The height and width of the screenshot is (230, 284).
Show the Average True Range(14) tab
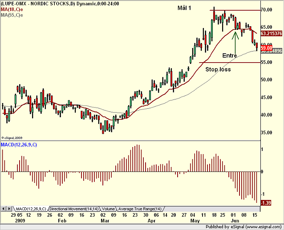[140, 209]
